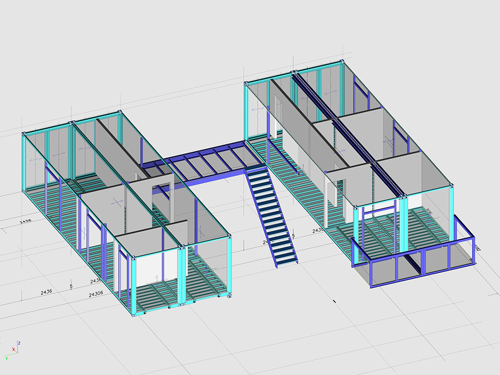Click the 24306 dimension label
500x375 pixels.
coord(96,294)
